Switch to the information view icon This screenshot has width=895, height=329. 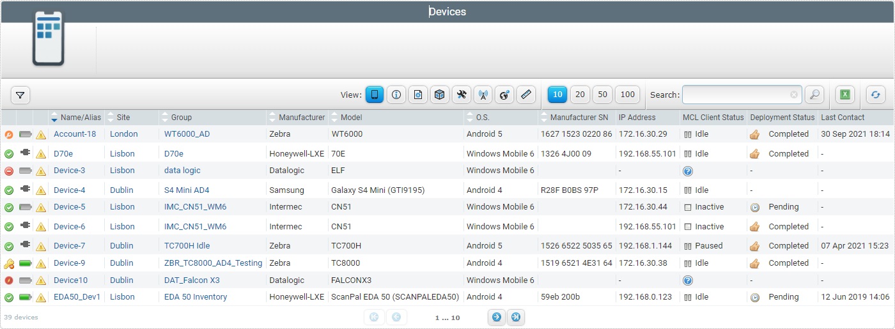[x=396, y=95]
